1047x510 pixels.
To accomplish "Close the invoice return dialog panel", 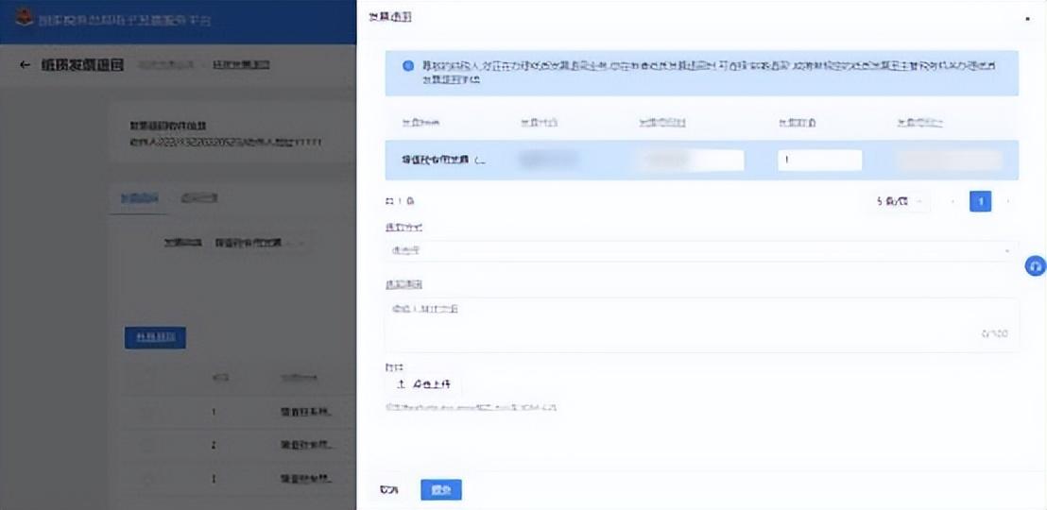I will pos(1027,19).
